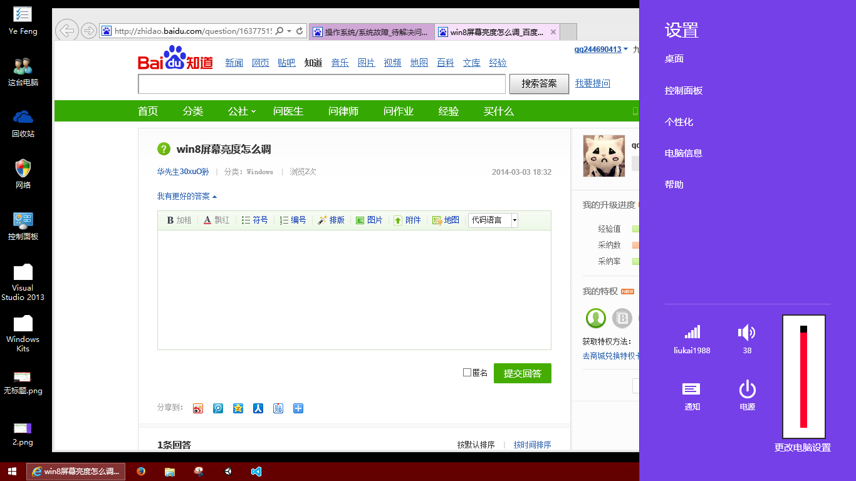Click the 搜索答案 search button
The width and height of the screenshot is (856, 481).
540,83
